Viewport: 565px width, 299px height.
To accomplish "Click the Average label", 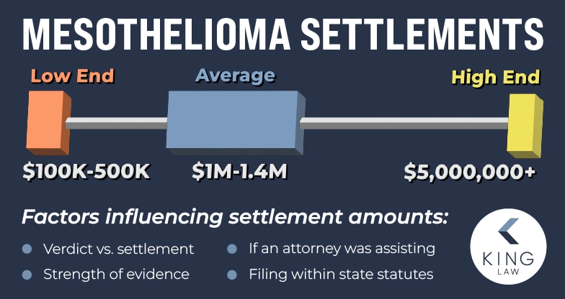I will pos(234,75).
